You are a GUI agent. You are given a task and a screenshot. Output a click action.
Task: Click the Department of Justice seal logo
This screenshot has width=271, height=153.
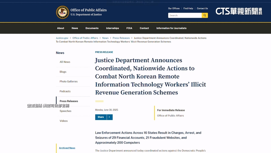(x=63, y=12)
